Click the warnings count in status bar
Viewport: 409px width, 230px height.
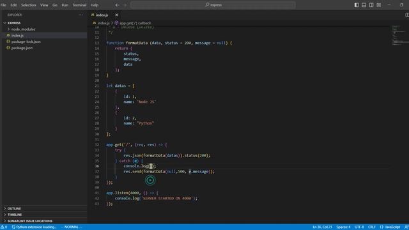coord(4,227)
